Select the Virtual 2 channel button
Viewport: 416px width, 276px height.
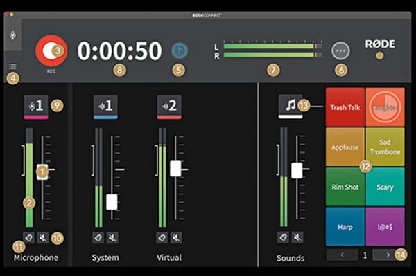(x=169, y=107)
